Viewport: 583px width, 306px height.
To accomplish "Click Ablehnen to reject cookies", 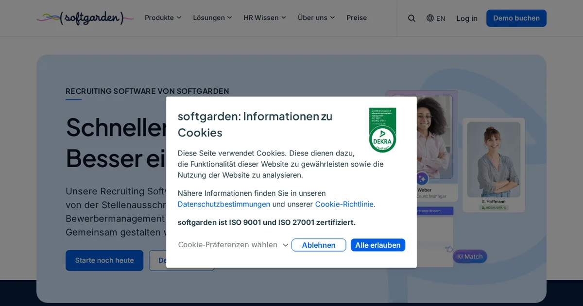I will tap(319, 245).
